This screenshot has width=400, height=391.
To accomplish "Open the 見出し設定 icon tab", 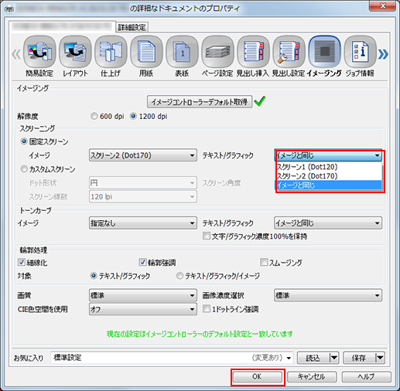I will click(x=289, y=56).
